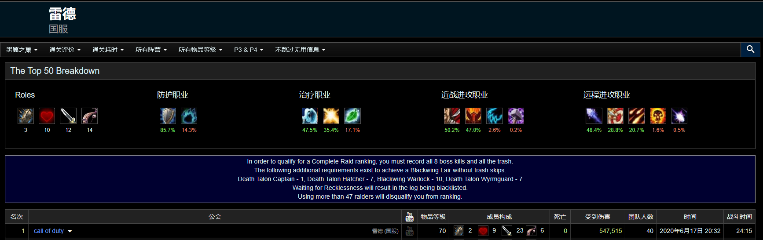Sort by the 受到伤害 column header

(x=598, y=217)
